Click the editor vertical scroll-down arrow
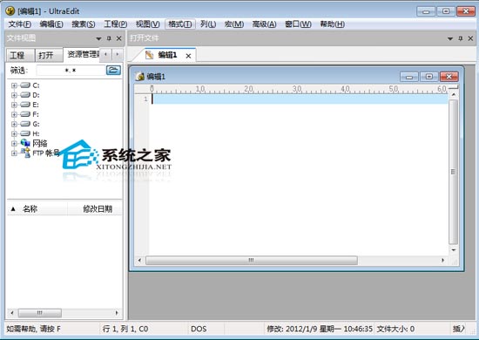Viewport: 479px width, 340px height. coord(454,250)
